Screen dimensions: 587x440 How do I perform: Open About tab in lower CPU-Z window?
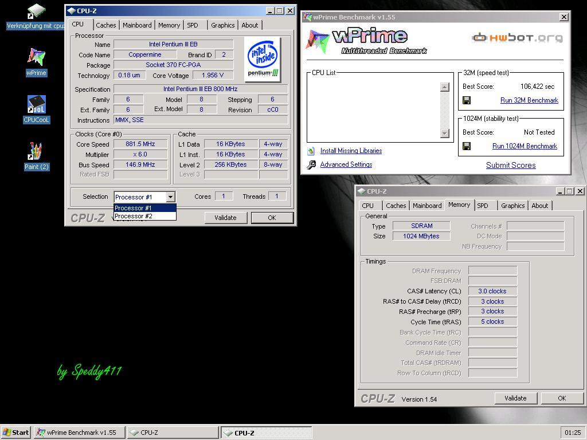(540, 206)
